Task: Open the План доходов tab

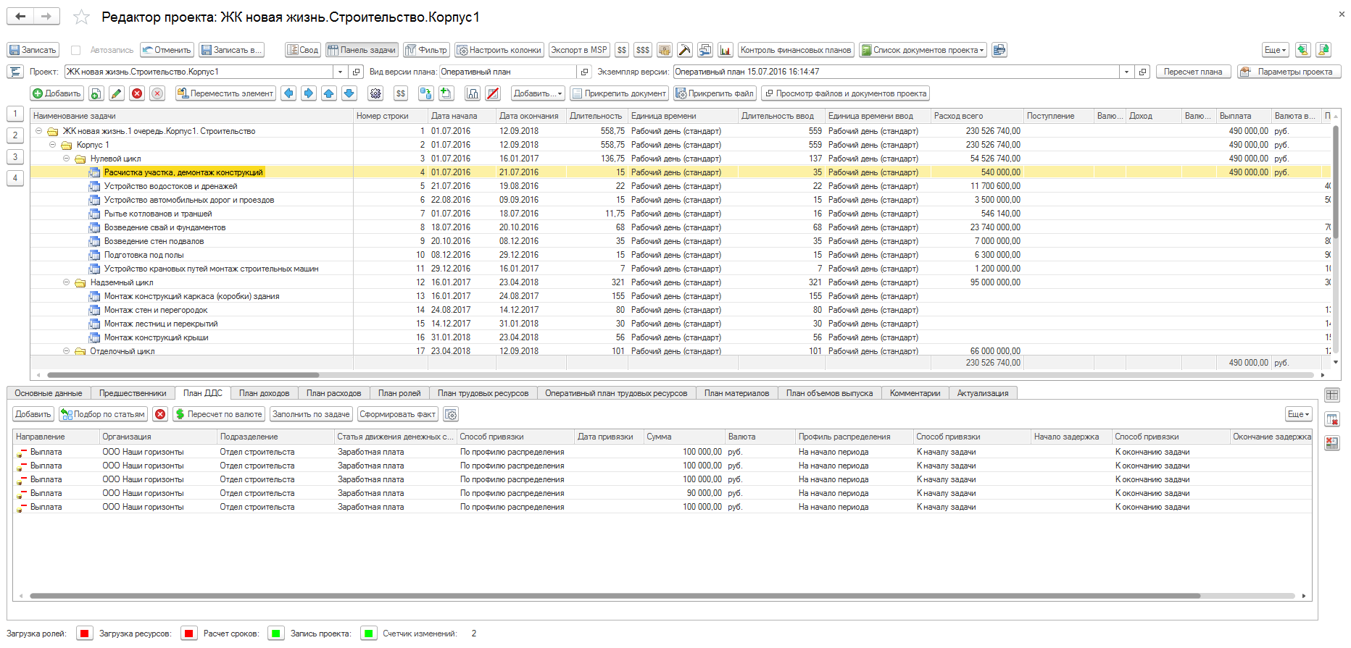Action: pyautogui.click(x=265, y=393)
